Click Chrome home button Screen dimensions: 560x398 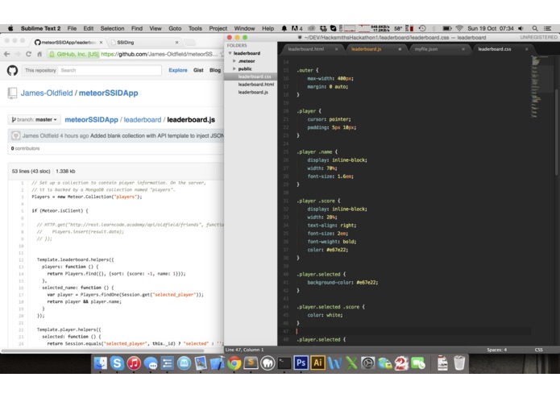pos(39,54)
